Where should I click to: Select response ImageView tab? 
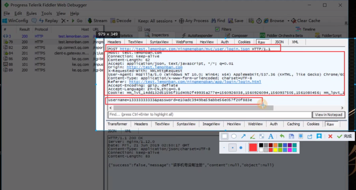(211, 124)
